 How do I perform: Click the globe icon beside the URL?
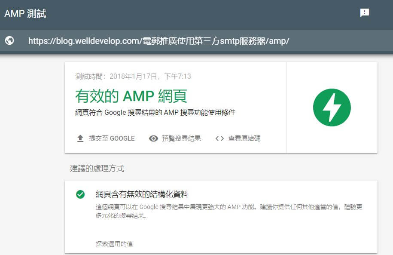pos(9,40)
